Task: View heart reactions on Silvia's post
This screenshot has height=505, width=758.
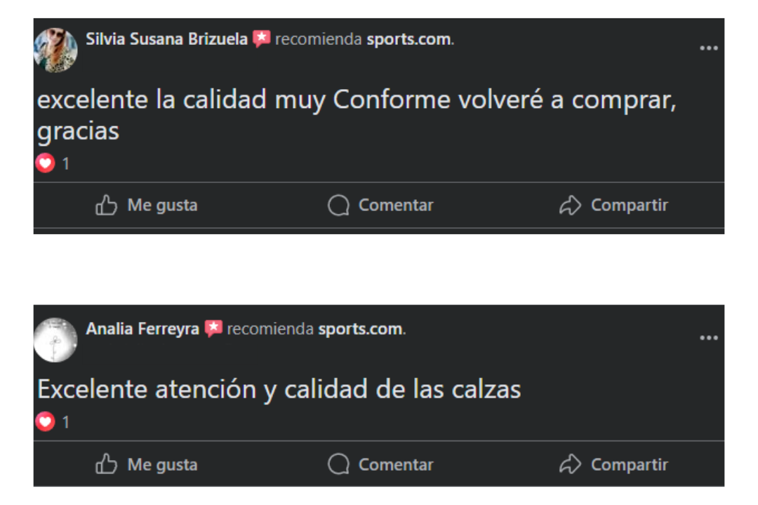Action: coord(46,163)
